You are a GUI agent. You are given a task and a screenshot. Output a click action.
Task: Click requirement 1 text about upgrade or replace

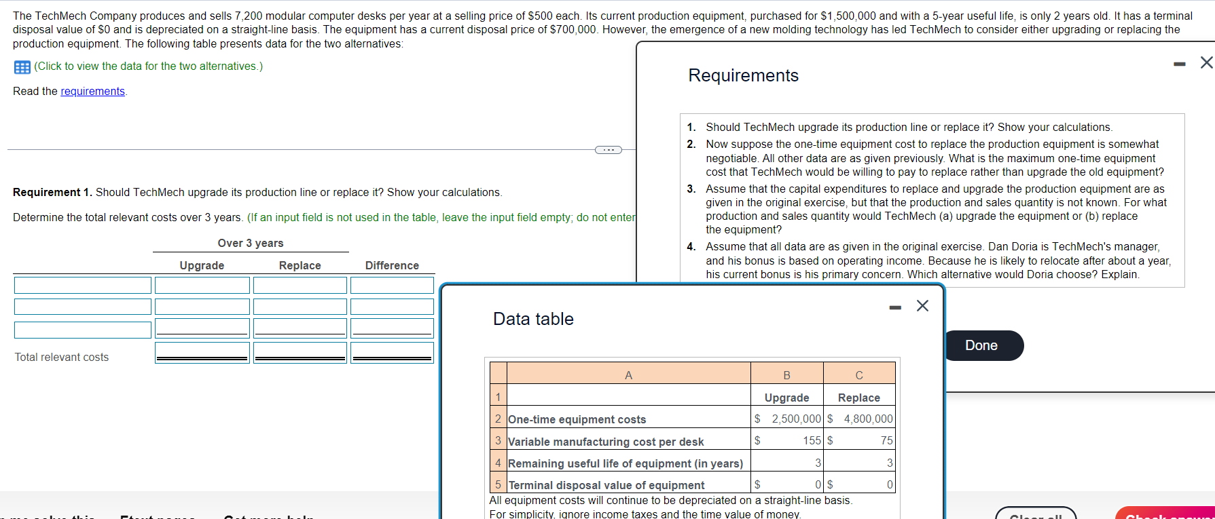click(x=909, y=128)
